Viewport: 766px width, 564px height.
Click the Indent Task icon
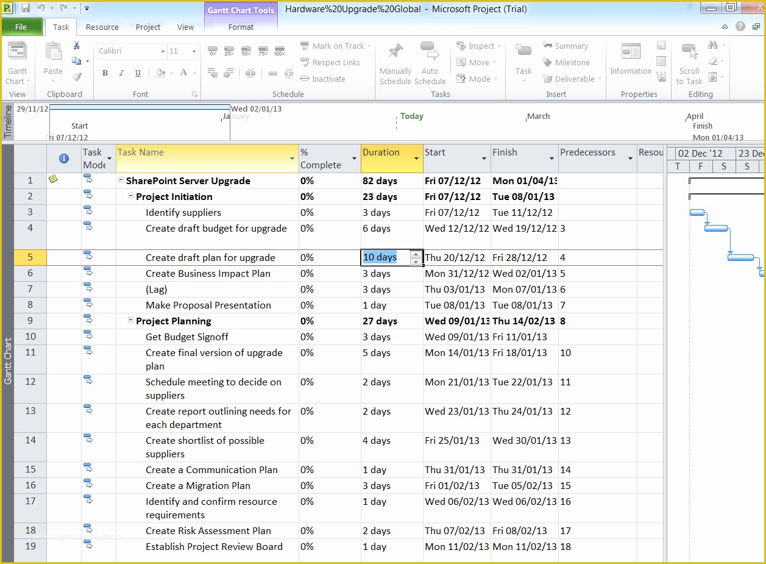[x=229, y=73]
